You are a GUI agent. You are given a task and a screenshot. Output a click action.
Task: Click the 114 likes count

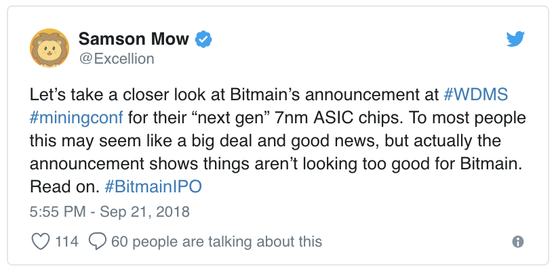pos(67,241)
